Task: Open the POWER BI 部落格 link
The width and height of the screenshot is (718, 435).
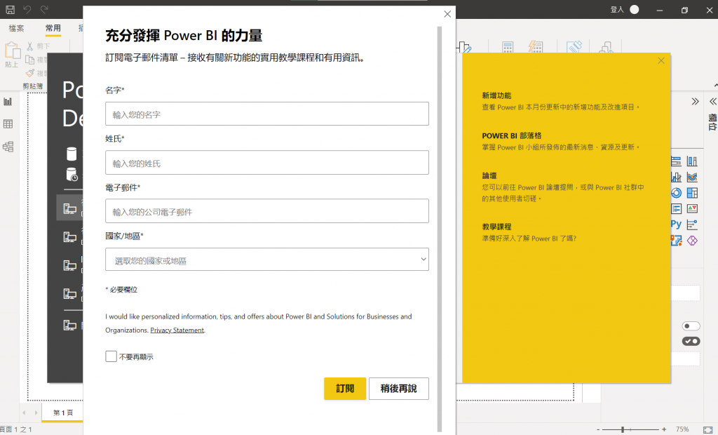Action: click(511, 135)
